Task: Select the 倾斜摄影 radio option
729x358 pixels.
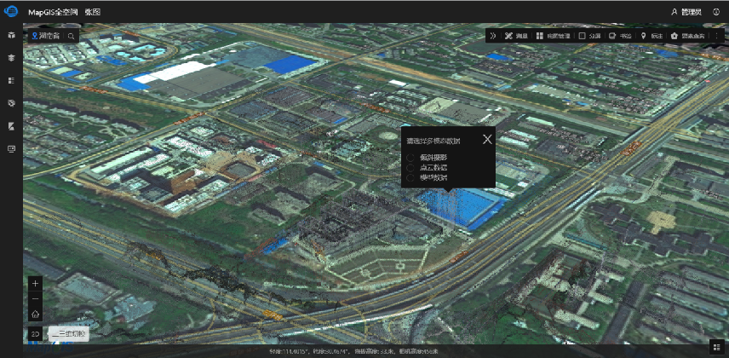Action: coord(410,158)
